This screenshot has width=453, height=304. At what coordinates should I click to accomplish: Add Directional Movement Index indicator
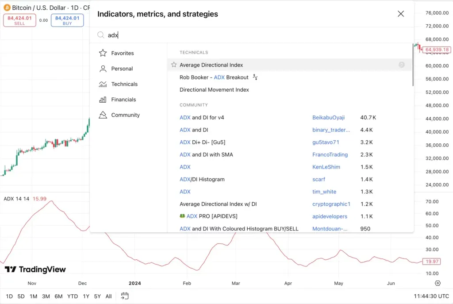pyautogui.click(x=214, y=90)
